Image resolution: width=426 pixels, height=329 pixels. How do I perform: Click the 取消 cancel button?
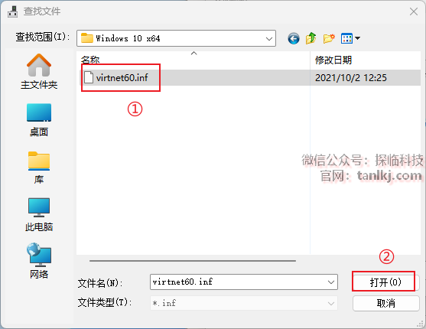coord(385,303)
